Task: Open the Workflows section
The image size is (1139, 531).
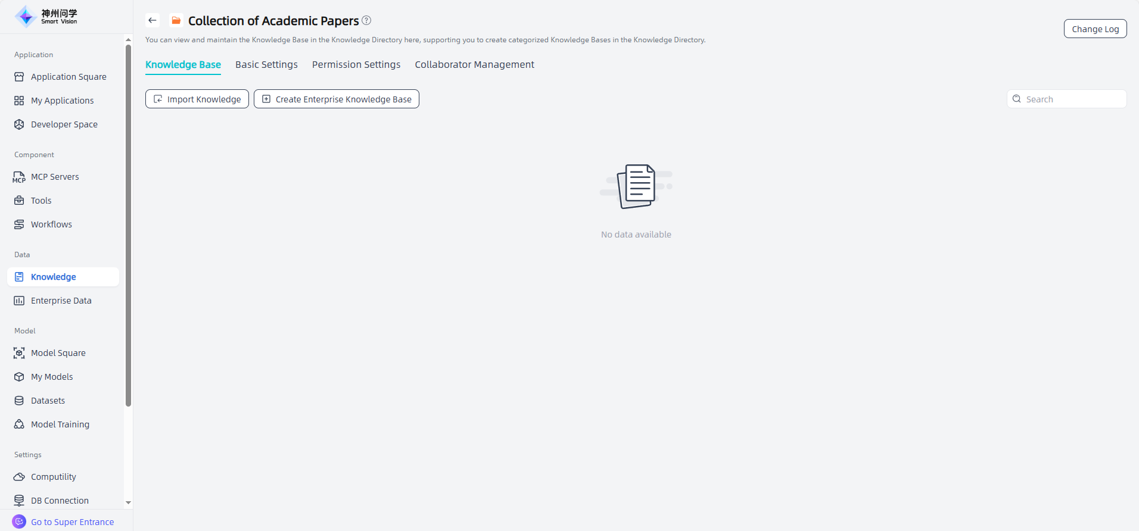Action: (x=51, y=224)
